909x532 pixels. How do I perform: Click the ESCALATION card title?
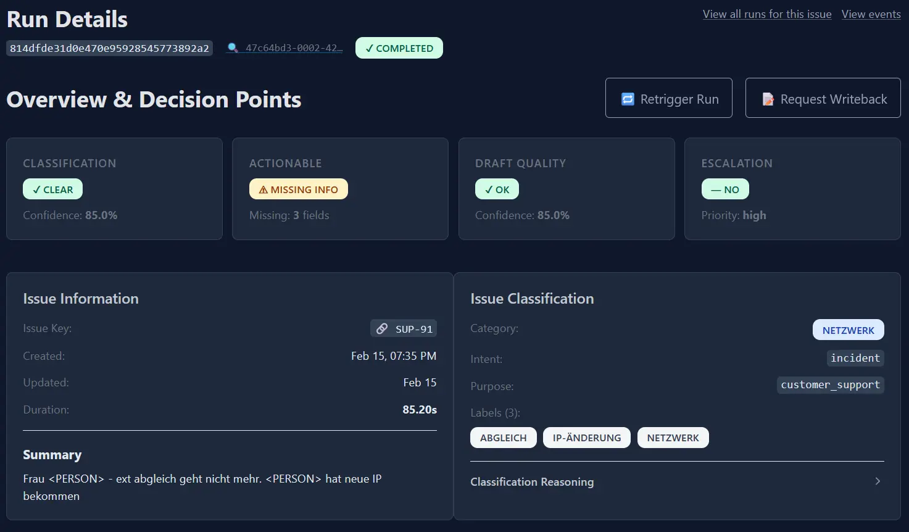(737, 164)
